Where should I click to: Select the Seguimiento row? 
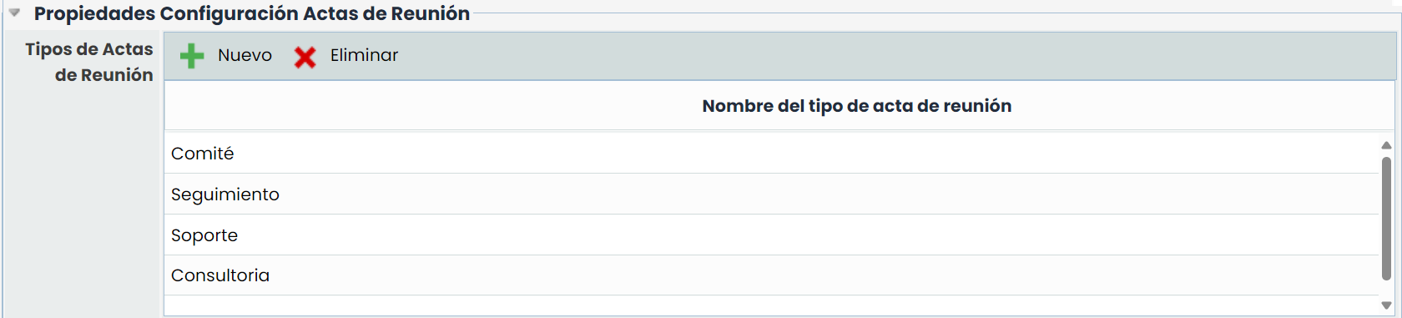[x=771, y=194]
